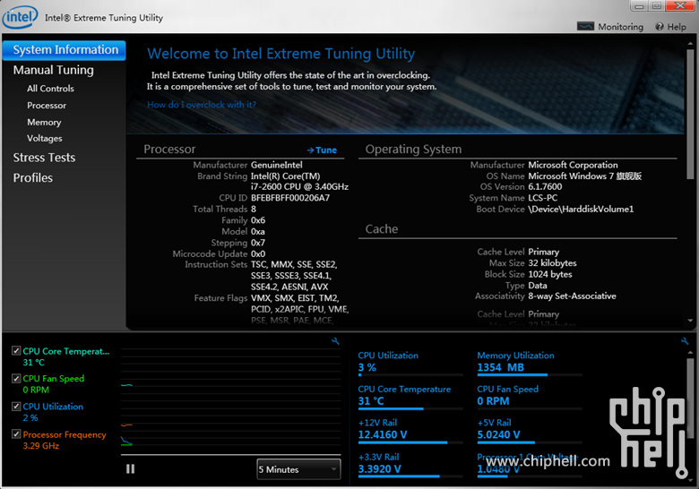Screen dimensions: 699x489
Task: Click Boot Device \Device\HarddiskVolume1 value
Action: [x=581, y=209]
